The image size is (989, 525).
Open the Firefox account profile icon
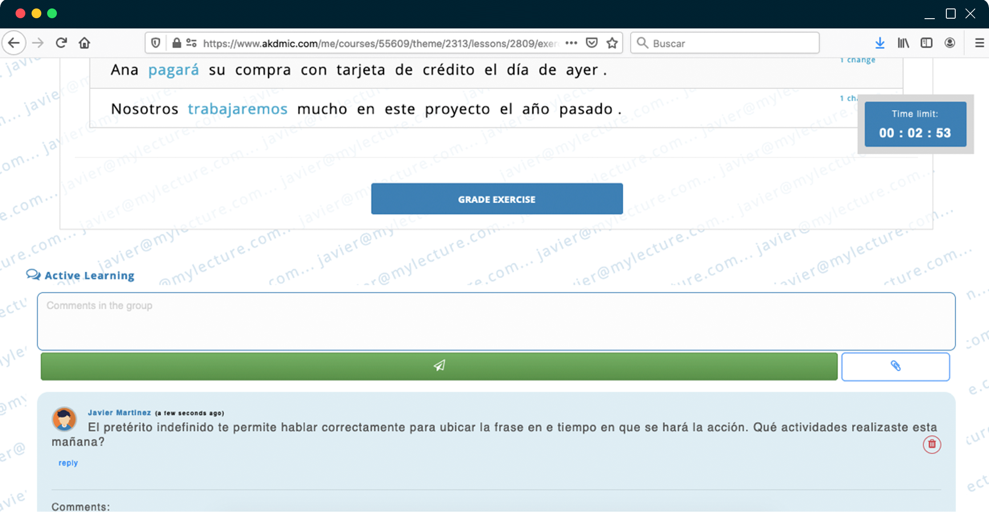949,43
